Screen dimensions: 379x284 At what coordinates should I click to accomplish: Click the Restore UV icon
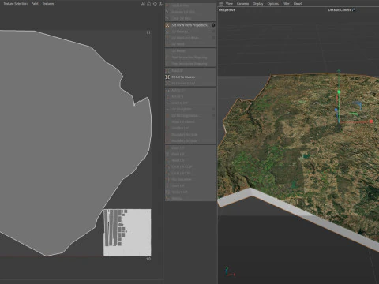[x=167, y=192]
